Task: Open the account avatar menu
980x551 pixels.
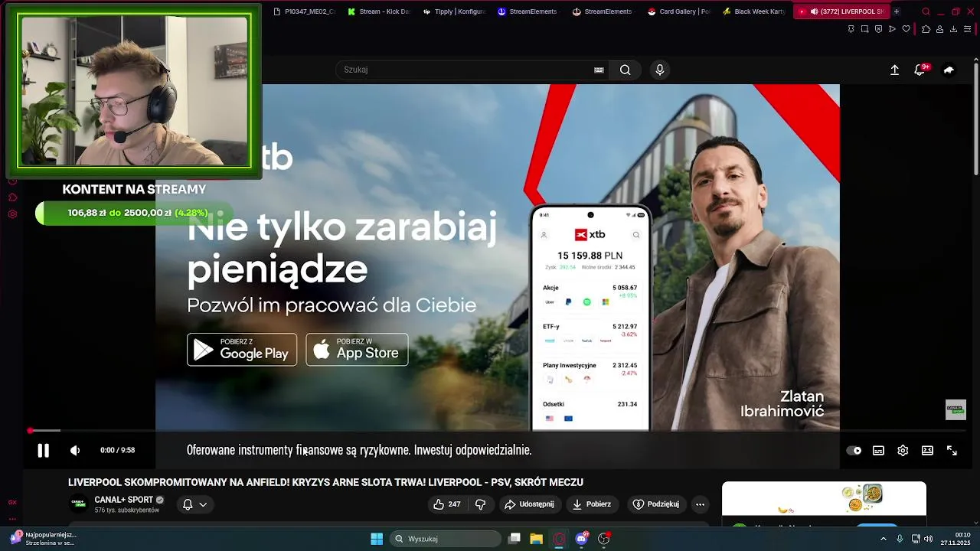Action: (x=949, y=70)
